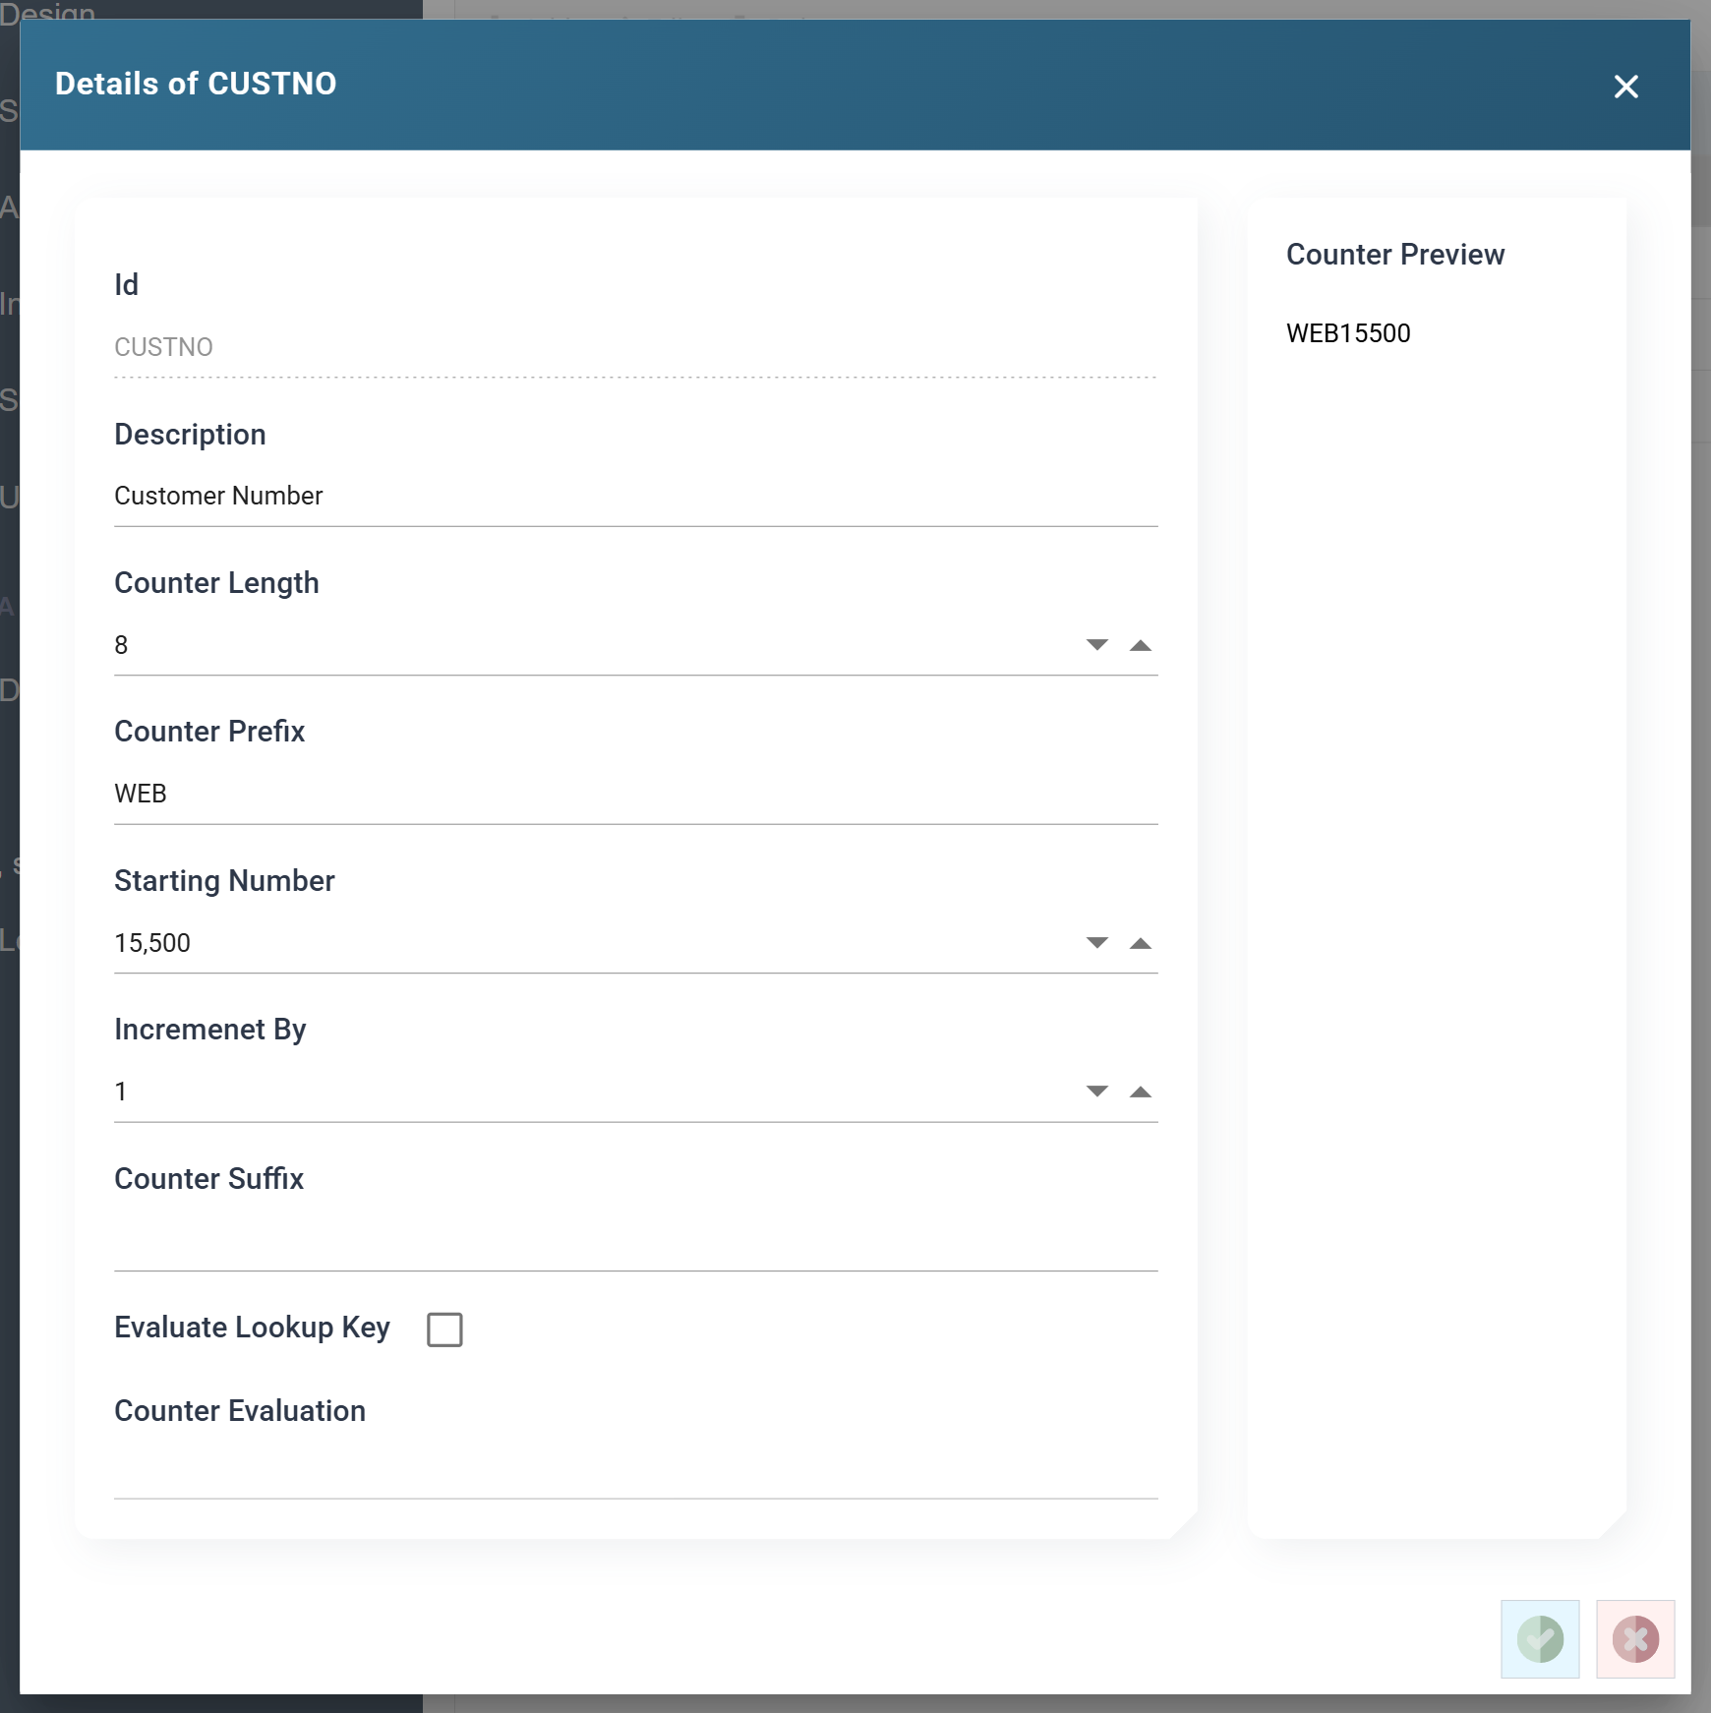The height and width of the screenshot is (1713, 1711).
Task: Confirm changes with the green checkmark icon
Action: tap(1540, 1638)
